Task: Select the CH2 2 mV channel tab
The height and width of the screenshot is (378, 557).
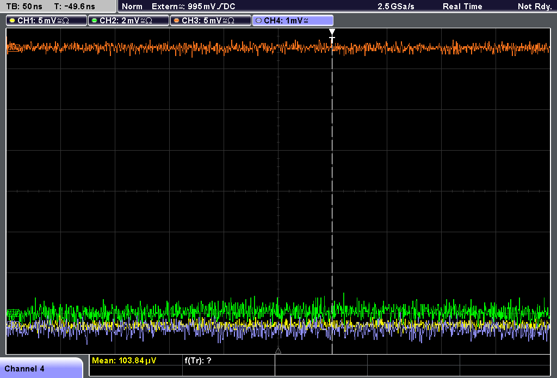Action: (128, 21)
